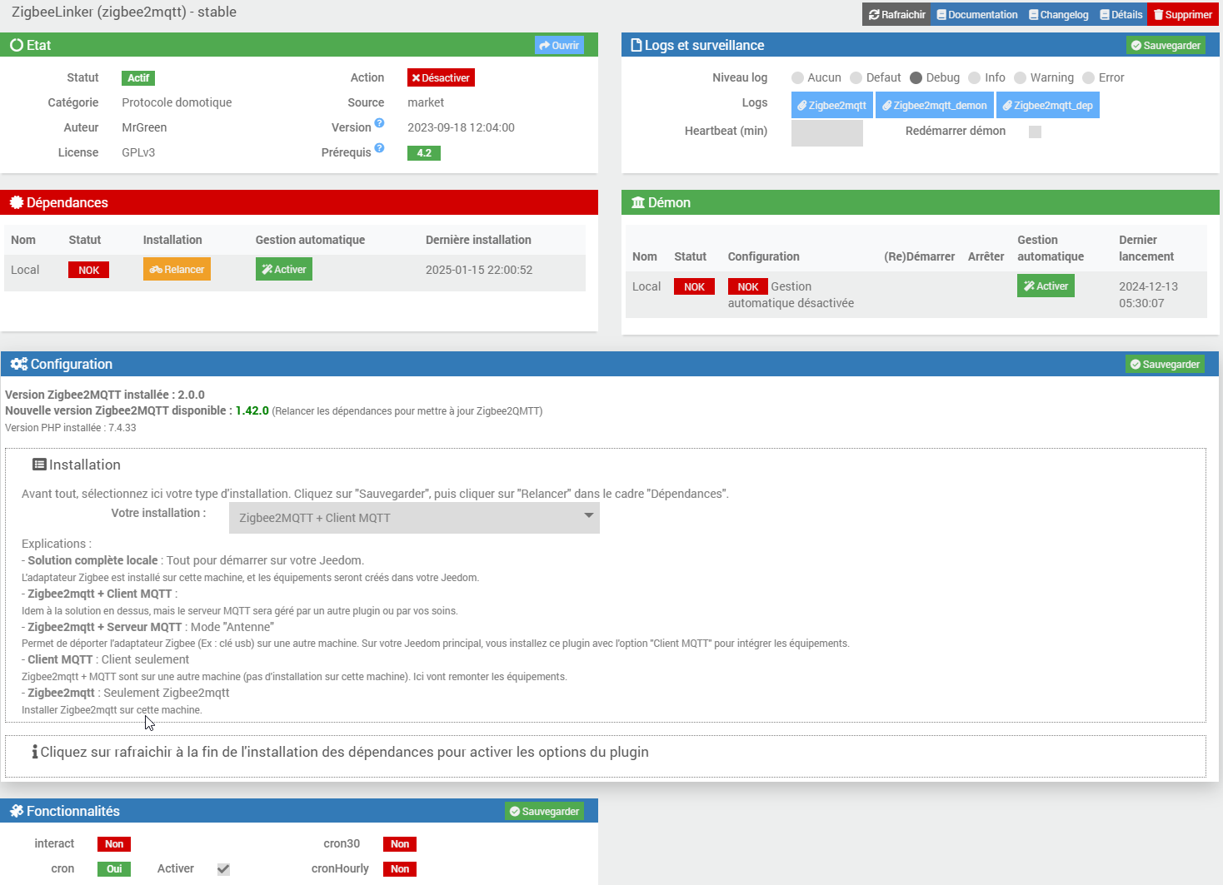Activate automatic management for the Démon
This screenshot has width=1223, height=885.
1046,286
